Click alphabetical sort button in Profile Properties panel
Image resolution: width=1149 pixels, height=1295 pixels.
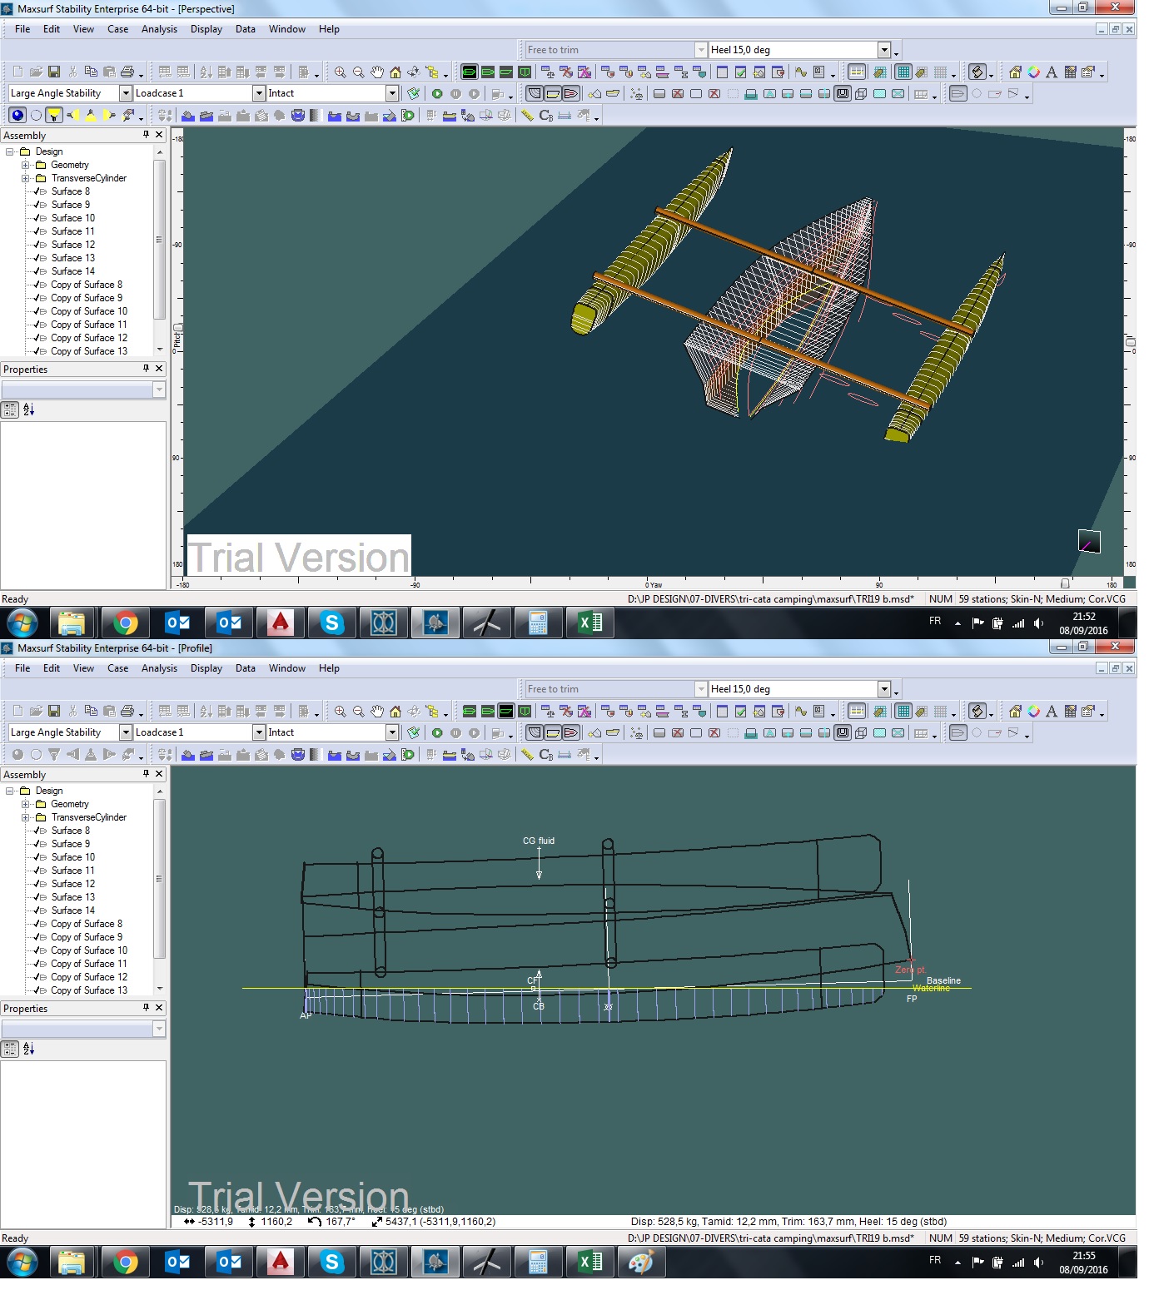point(29,1049)
